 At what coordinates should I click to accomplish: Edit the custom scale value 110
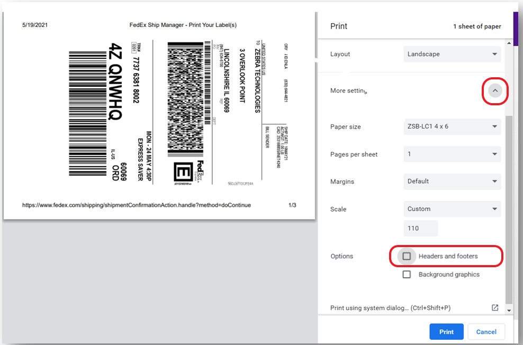(420, 228)
